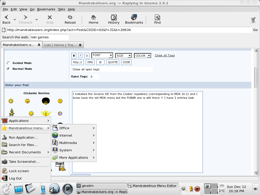The image size is (260, 195).
Task: Click the @ email tag button
Action: tap(100, 62)
